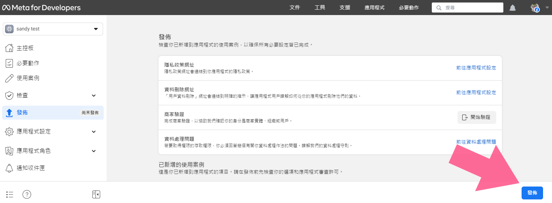Expand the 檢查 section chevron
The image size is (552, 203).
point(94,96)
